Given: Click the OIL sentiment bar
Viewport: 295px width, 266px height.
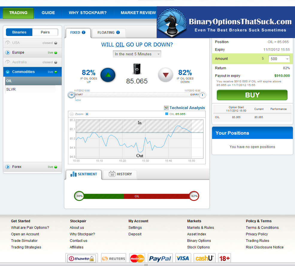Looking at the screenshot, I should coord(137,196).
